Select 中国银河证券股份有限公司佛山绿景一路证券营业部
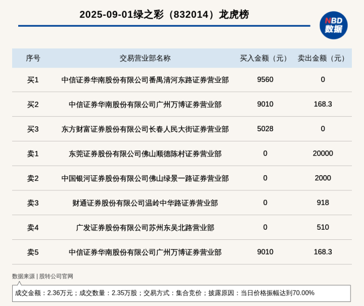This screenshot has width=364, height=306. pyautogui.click(x=145, y=178)
